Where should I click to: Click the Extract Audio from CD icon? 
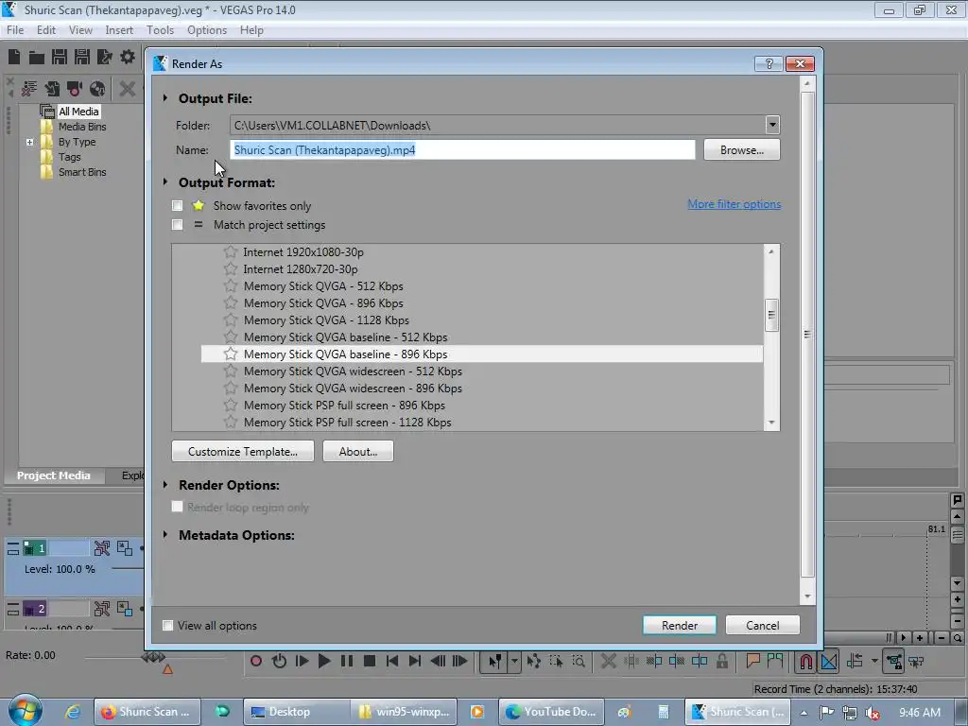(97, 89)
